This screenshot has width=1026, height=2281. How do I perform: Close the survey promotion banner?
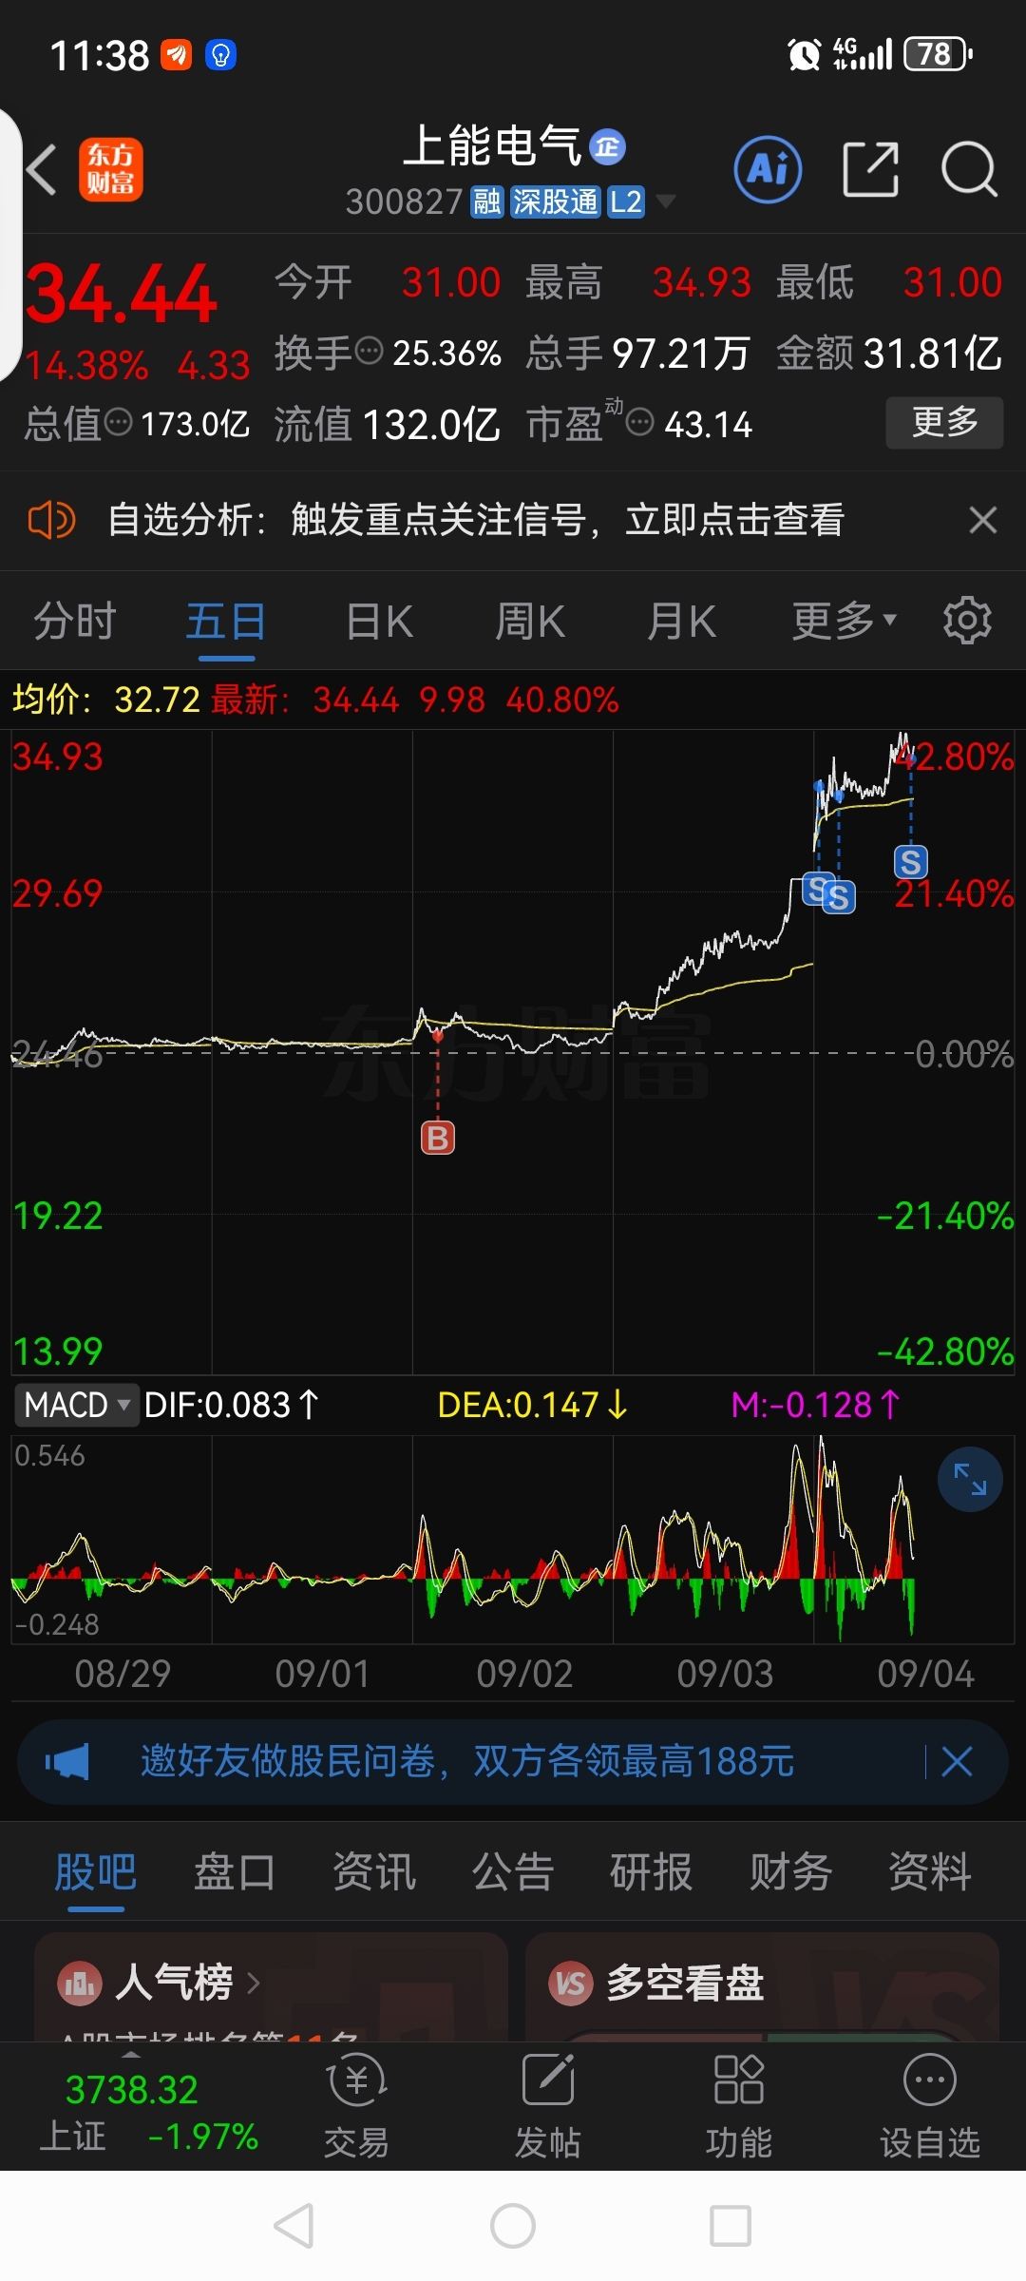(957, 1761)
